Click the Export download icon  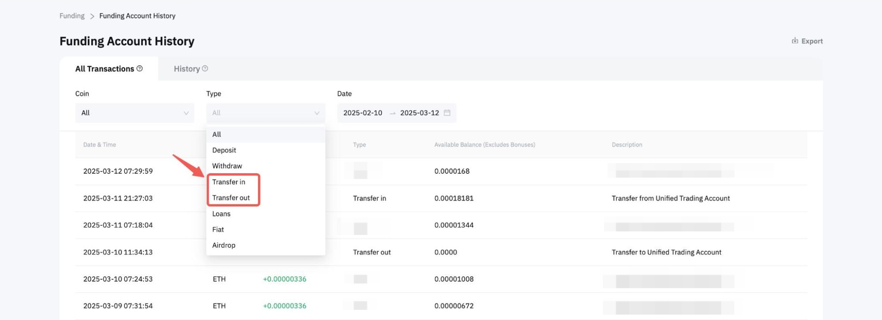(795, 41)
